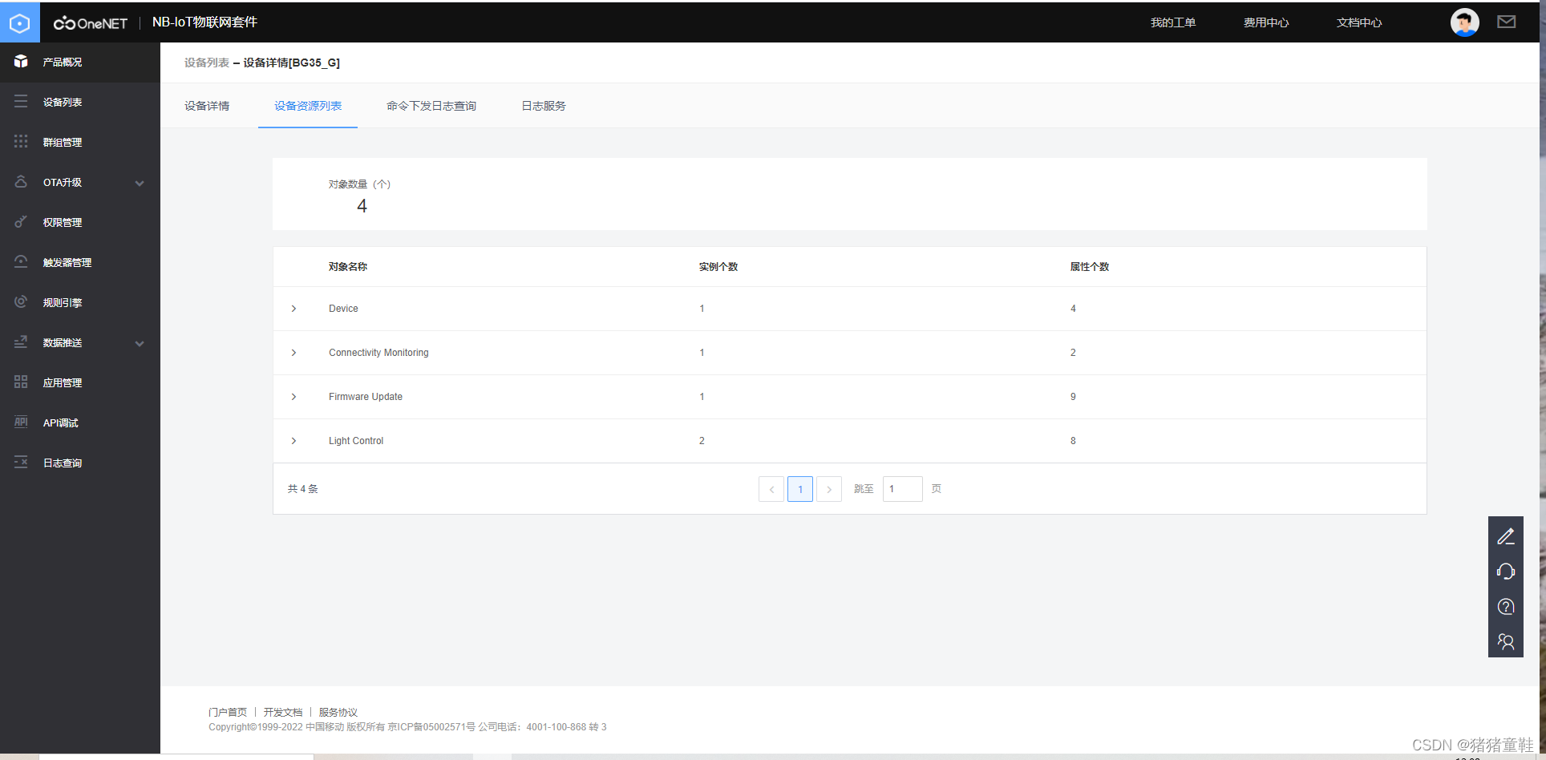The width and height of the screenshot is (1546, 760).
Task: Click the 产品概况 cube icon
Action: point(21,62)
